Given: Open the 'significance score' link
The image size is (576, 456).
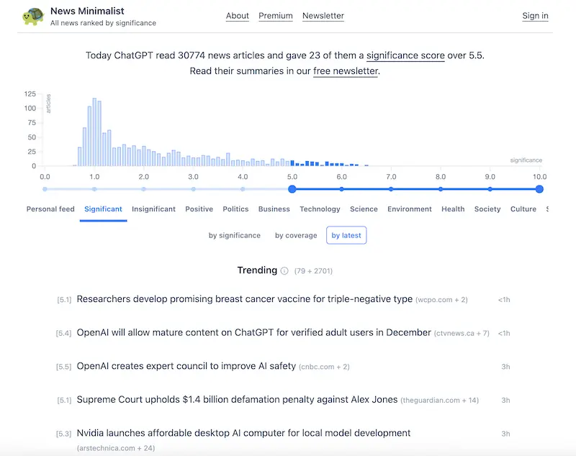Looking at the screenshot, I should click(405, 55).
